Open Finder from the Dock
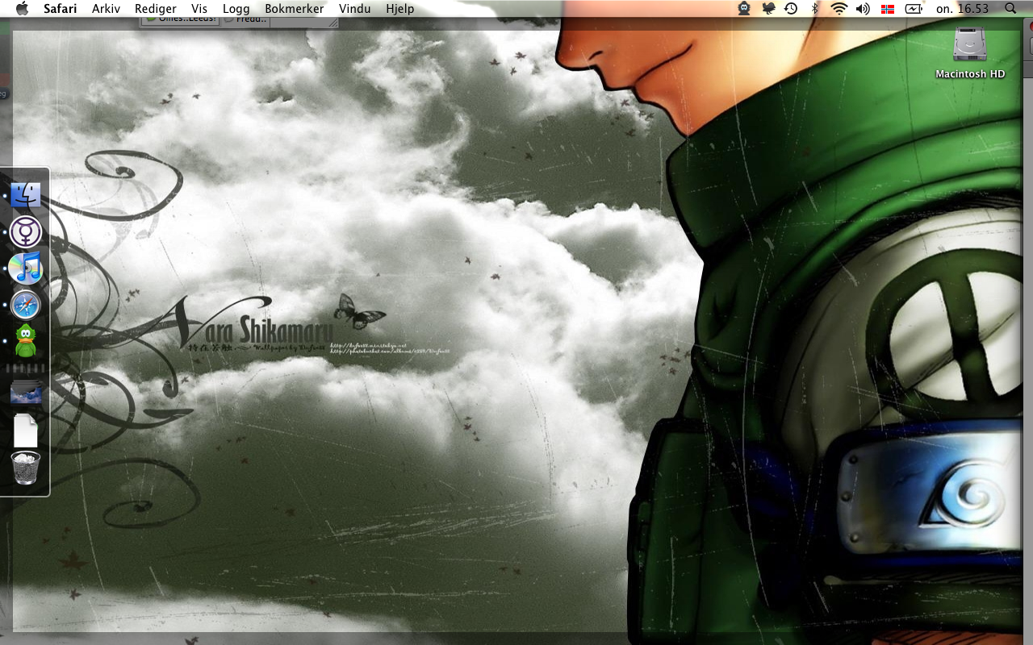The image size is (1033, 645). [26, 194]
